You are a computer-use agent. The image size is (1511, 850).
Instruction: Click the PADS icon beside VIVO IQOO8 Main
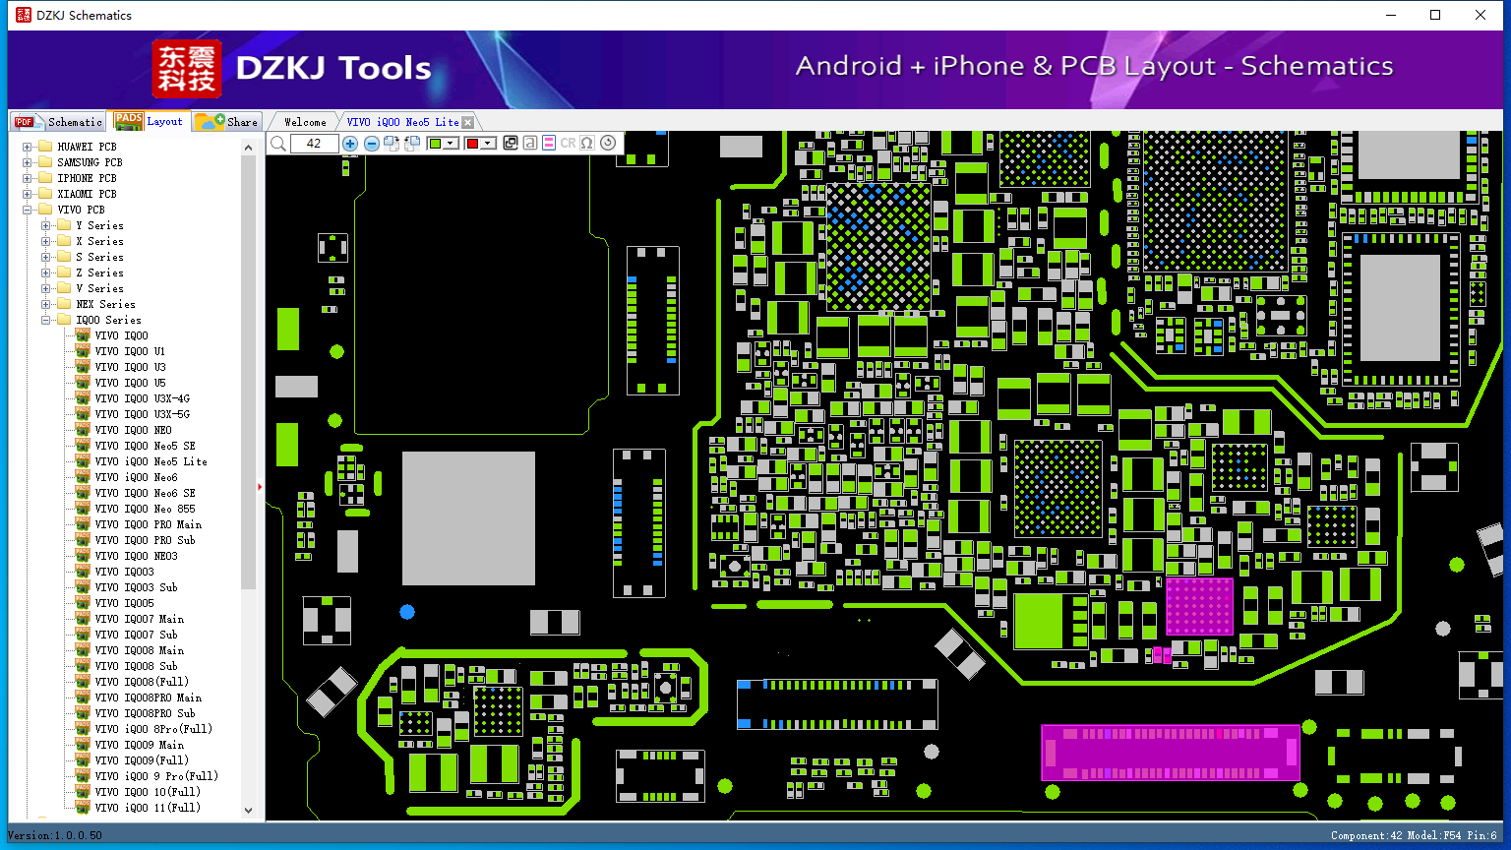[x=83, y=650]
